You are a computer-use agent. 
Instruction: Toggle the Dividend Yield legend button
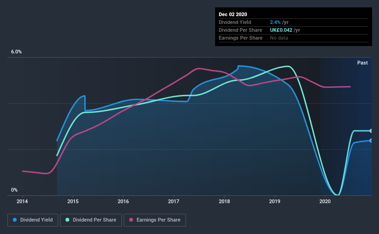tap(33, 220)
